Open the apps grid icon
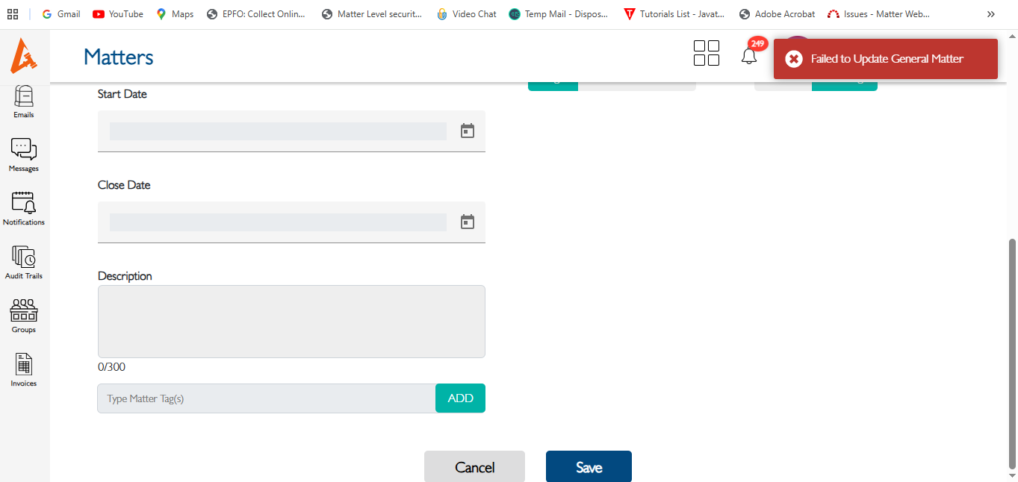Screen dimensions: 1018x482 click(x=706, y=53)
